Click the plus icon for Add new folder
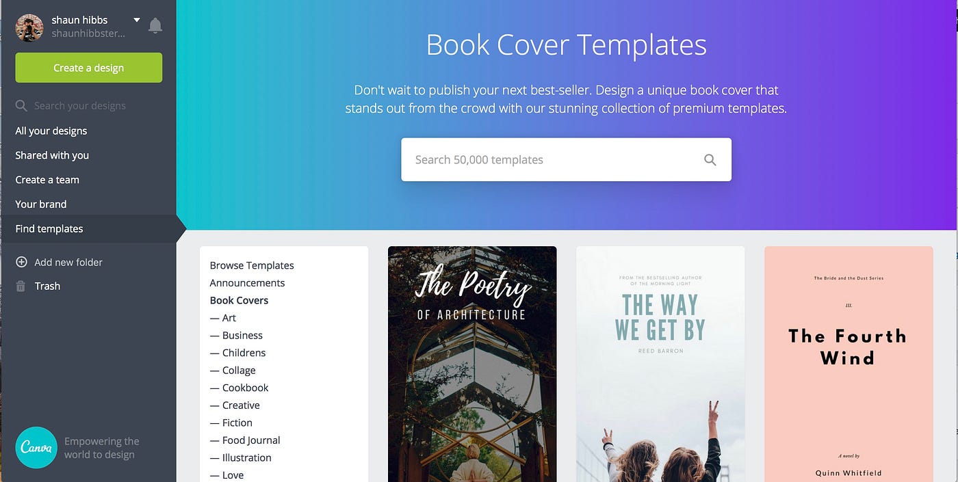 [21, 262]
